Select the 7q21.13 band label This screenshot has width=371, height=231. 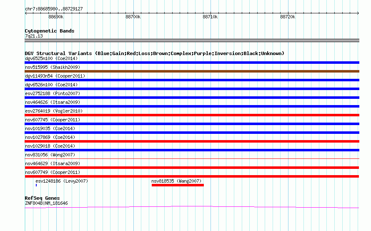[34, 36]
